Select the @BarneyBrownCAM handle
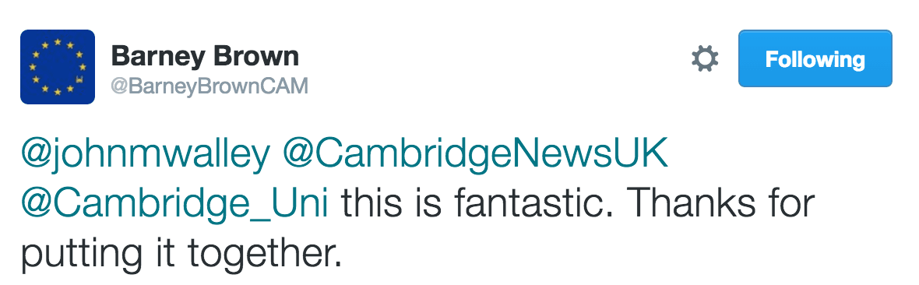919x285 pixels. (x=210, y=86)
